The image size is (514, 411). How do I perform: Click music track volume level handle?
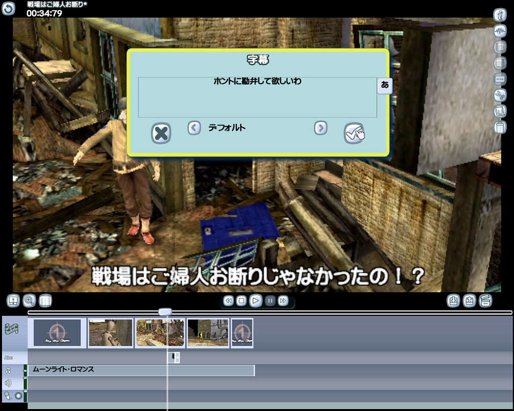click(25, 371)
